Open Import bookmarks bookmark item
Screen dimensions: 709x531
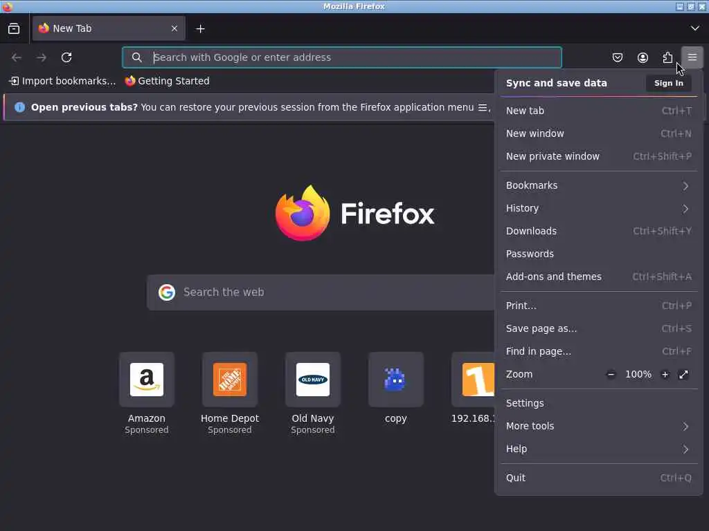tap(62, 81)
